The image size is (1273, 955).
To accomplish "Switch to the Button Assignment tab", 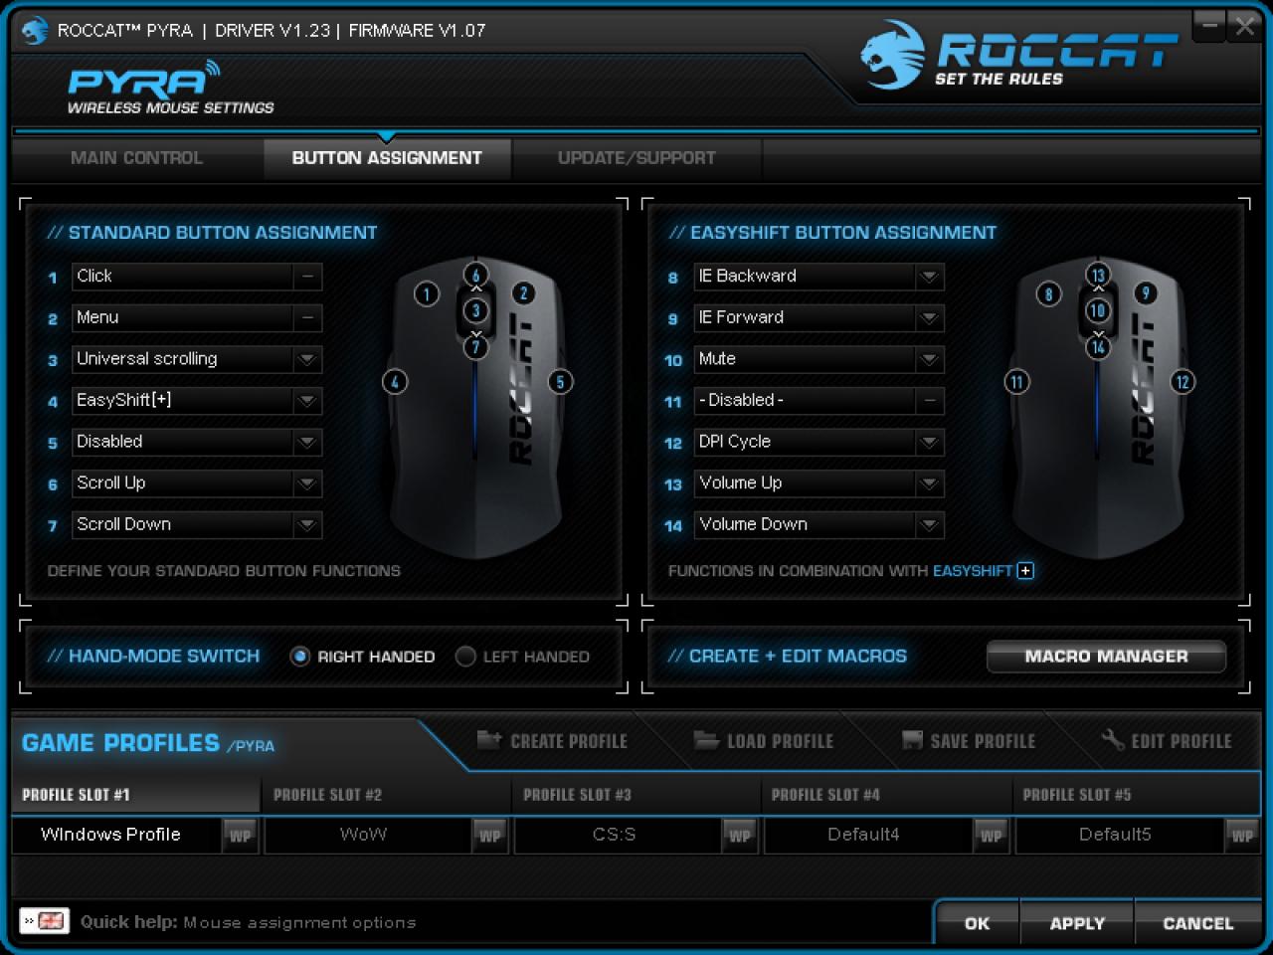I will (387, 158).
